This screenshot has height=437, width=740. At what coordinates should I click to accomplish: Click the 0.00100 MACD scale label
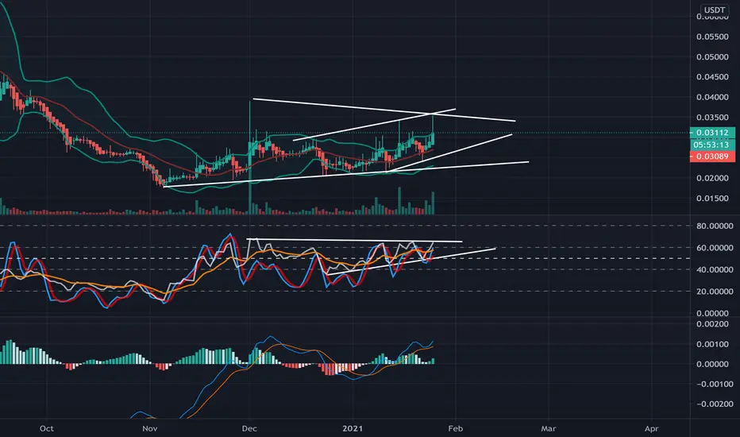[x=712, y=344]
